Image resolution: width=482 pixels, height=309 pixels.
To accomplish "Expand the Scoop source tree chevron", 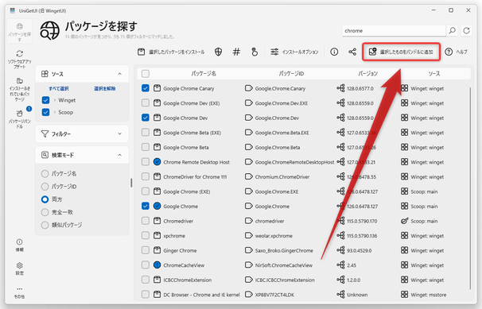I will click(54, 112).
